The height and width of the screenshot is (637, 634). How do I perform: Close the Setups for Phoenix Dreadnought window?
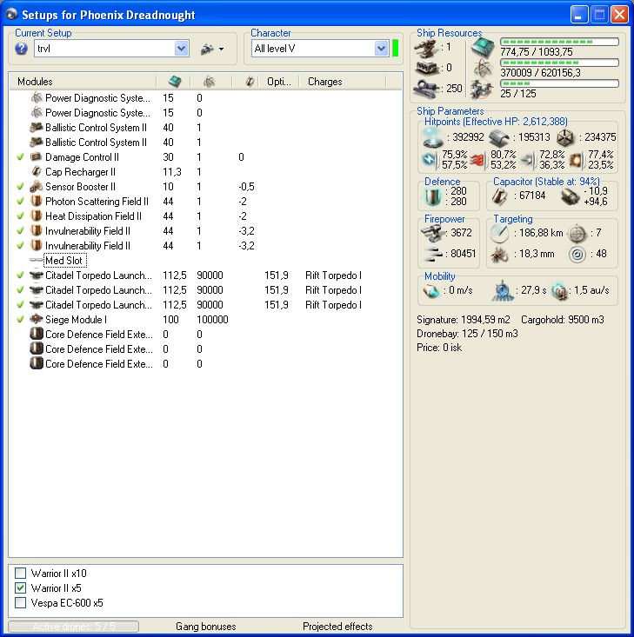pos(619,15)
